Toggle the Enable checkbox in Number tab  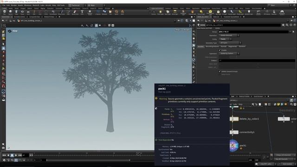(x=220, y=50)
